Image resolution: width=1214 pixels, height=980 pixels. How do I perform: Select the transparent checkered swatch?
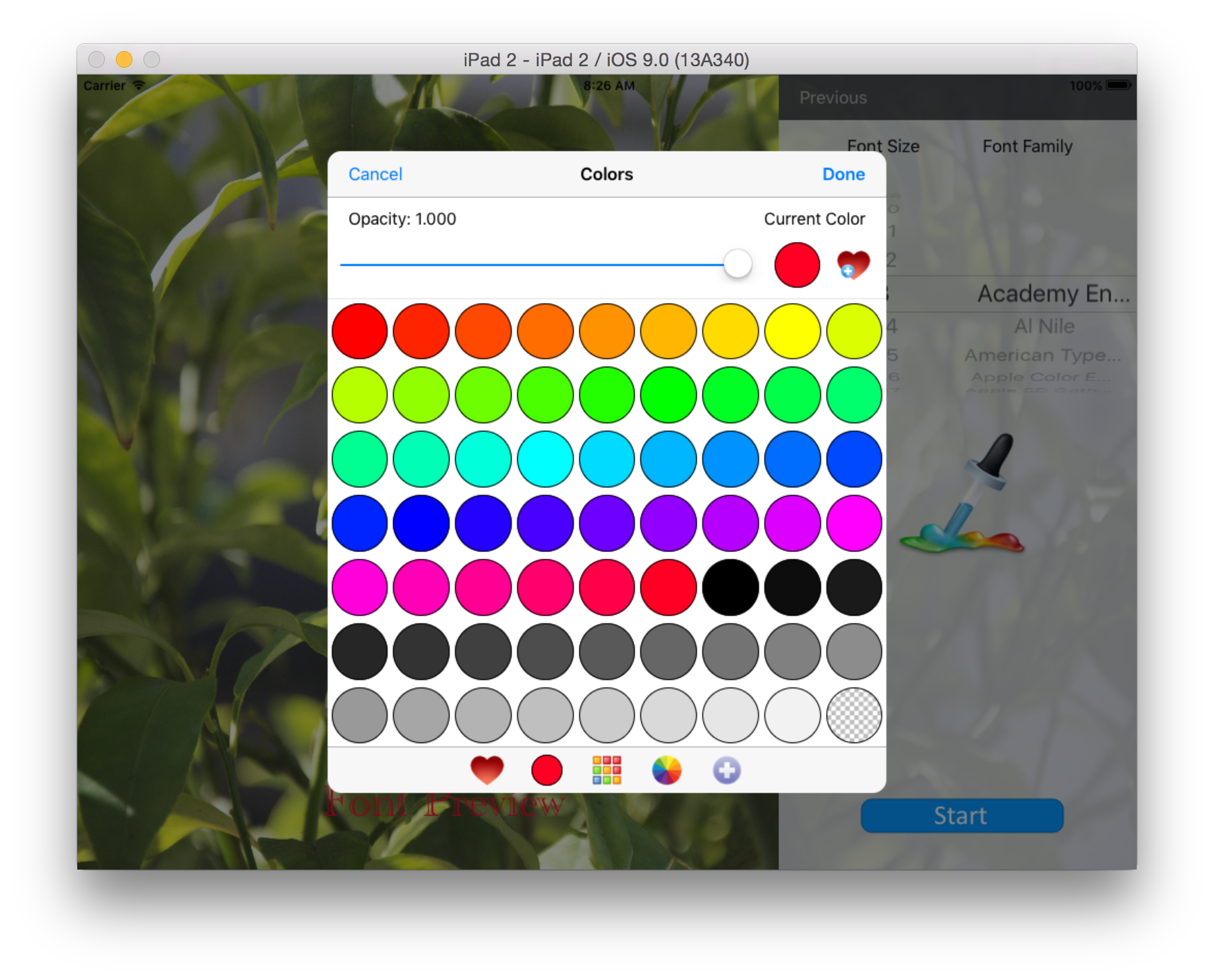pos(854,715)
